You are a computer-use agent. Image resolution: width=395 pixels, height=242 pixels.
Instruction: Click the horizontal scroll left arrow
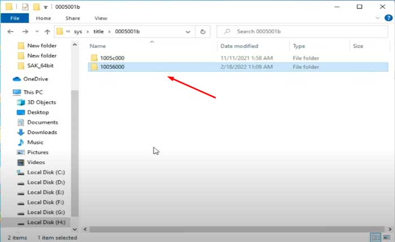(85, 229)
